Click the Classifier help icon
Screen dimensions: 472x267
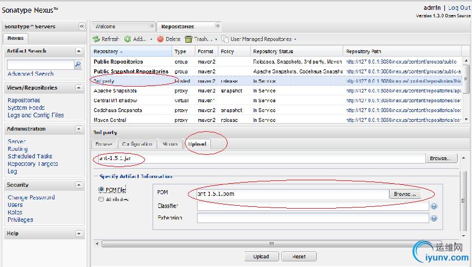[x=434, y=206]
